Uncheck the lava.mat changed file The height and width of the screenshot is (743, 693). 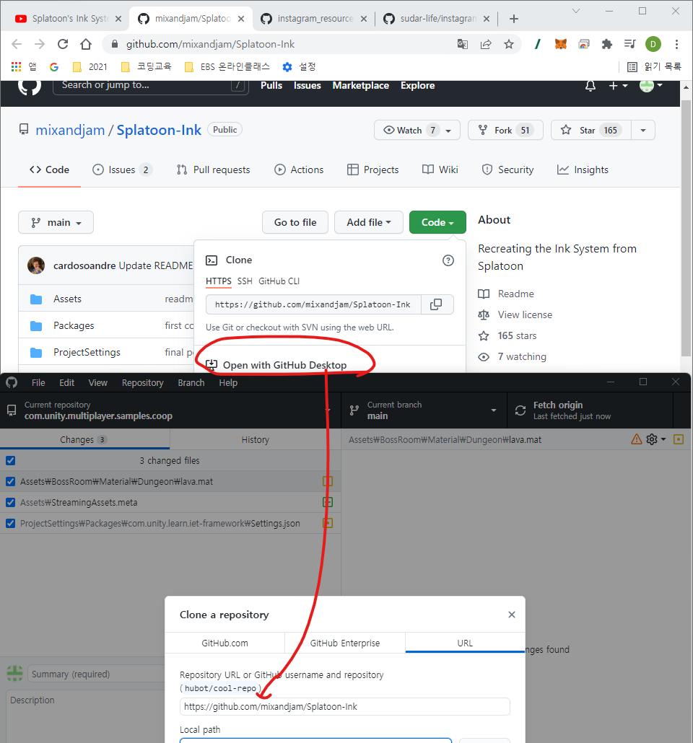point(10,481)
